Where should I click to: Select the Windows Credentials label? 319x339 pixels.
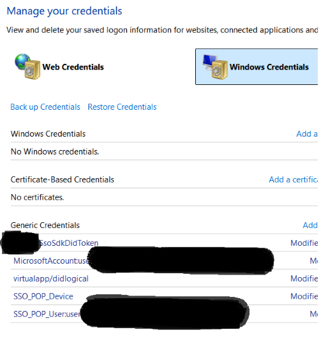tap(269, 67)
